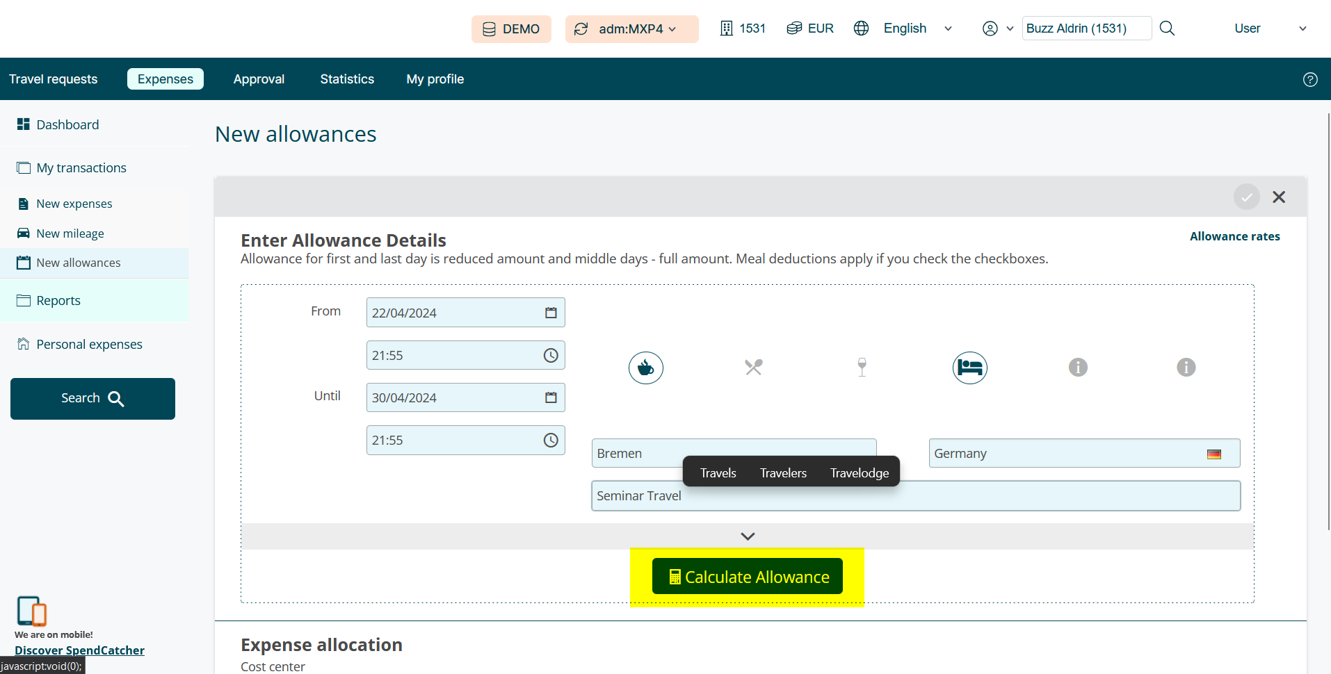Open the calendar picker for Until date
Viewport: 1331px width, 674px height.
point(551,397)
